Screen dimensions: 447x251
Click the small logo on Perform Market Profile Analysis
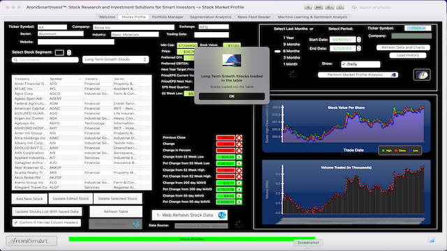(393, 75)
